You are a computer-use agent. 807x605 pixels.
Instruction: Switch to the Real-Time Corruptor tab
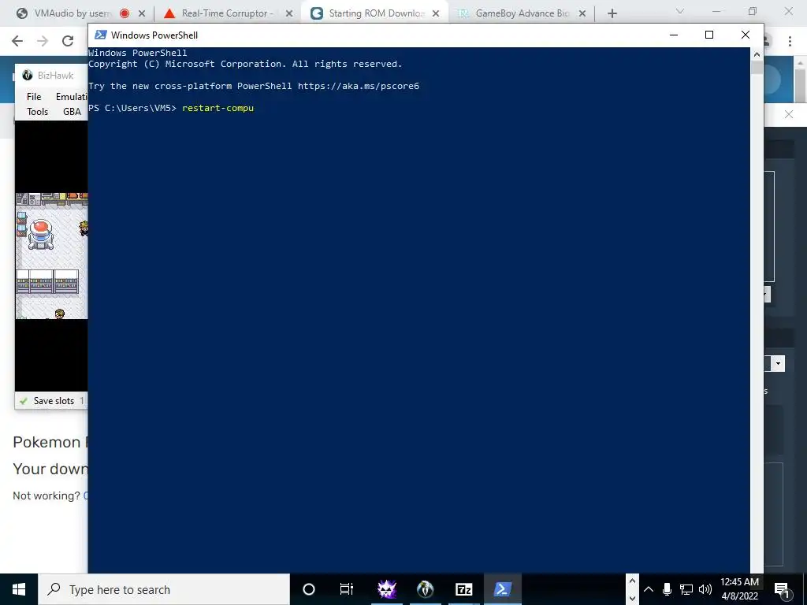226,13
